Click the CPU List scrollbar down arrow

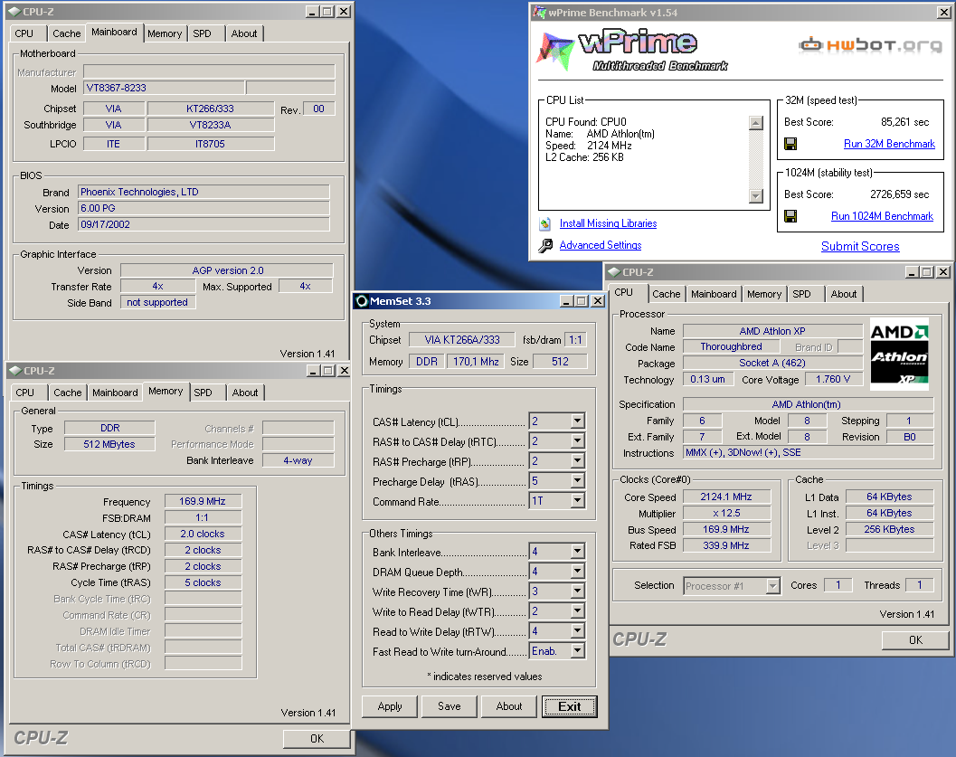click(x=756, y=195)
